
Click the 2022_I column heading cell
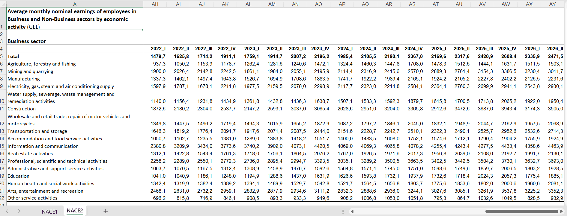pyautogui.click(x=155, y=48)
